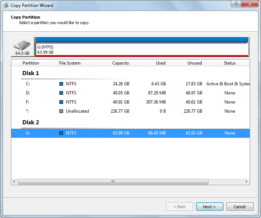Click the horizontal scrollbar thumb
This screenshot has width=261, height=218.
point(113,182)
